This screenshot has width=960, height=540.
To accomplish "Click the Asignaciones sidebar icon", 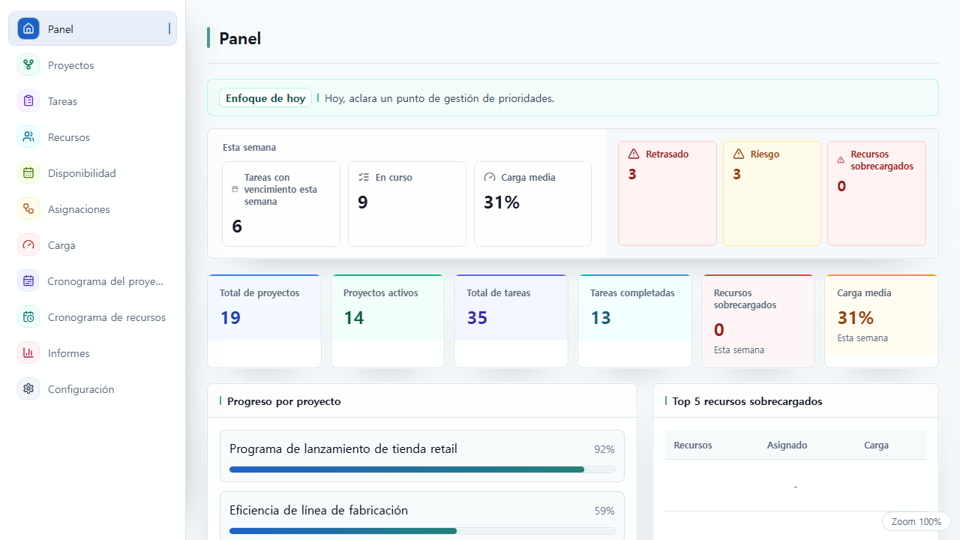I will 28,209.
